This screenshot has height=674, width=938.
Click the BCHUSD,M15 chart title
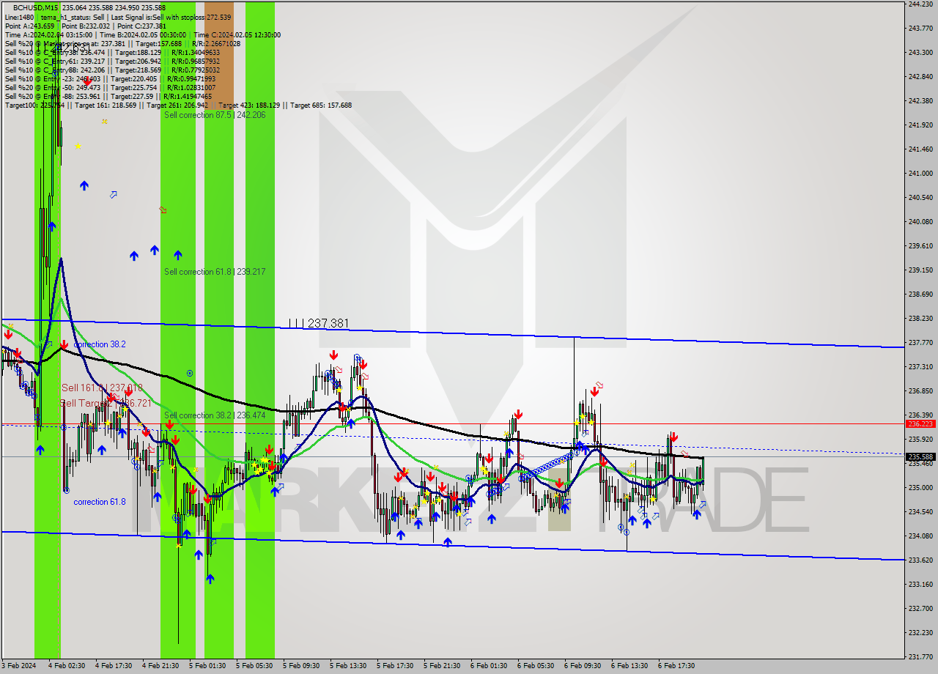(34, 8)
